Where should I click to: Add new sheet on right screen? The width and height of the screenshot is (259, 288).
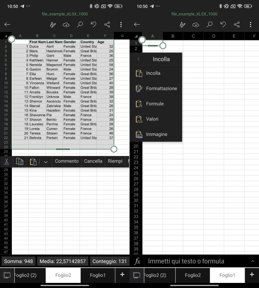[x=252, y=275]
